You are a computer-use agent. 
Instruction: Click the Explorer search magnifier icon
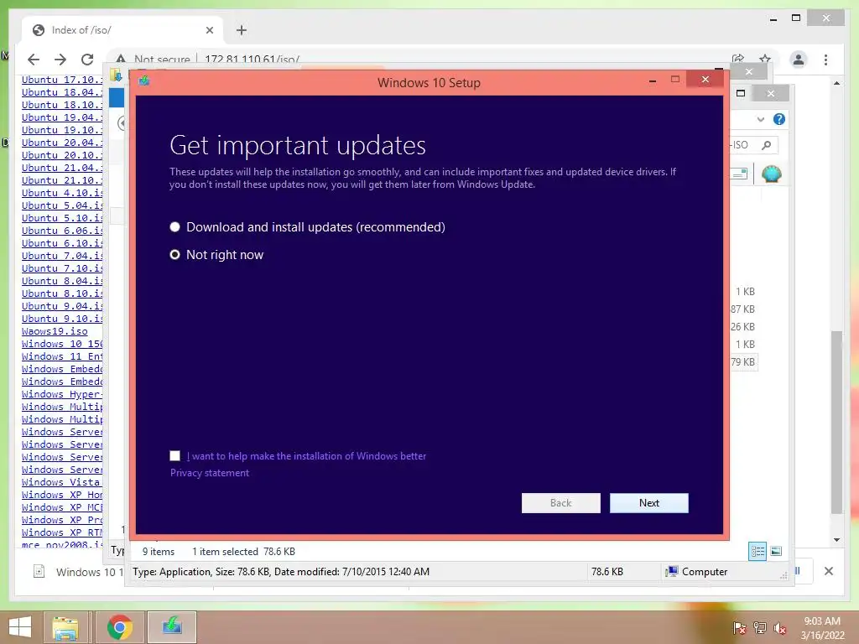point(767,144)
